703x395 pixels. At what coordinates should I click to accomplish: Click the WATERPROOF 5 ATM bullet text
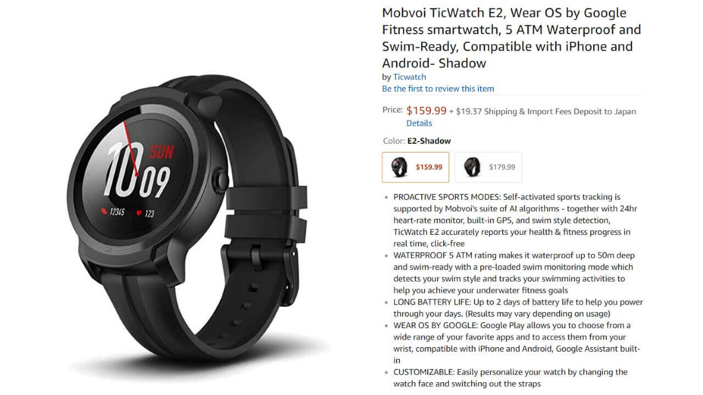513,273
